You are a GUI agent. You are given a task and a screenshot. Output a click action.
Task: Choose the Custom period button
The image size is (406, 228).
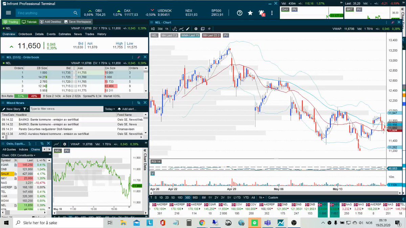(x=273, y=198)
